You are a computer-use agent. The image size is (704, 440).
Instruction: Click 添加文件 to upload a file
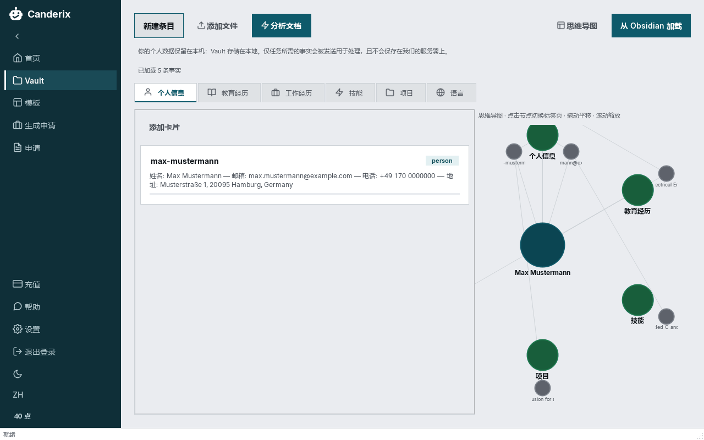(217, 26)
